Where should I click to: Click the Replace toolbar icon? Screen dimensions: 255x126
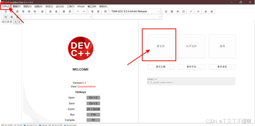click(x=56, y=12)
